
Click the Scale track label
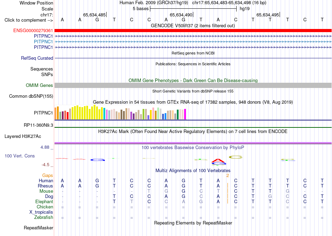(x=47, y=9)
